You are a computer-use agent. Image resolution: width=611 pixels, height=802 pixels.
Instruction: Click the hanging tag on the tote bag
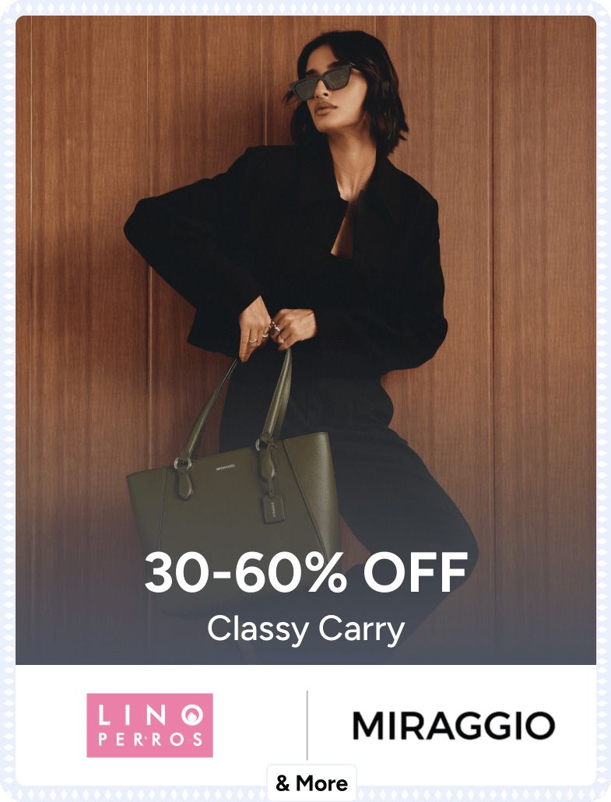[x=272, y=508]
